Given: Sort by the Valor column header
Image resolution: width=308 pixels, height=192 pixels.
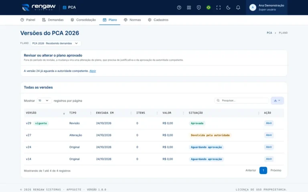Looking at the screenshot, I should click(174, 113).
